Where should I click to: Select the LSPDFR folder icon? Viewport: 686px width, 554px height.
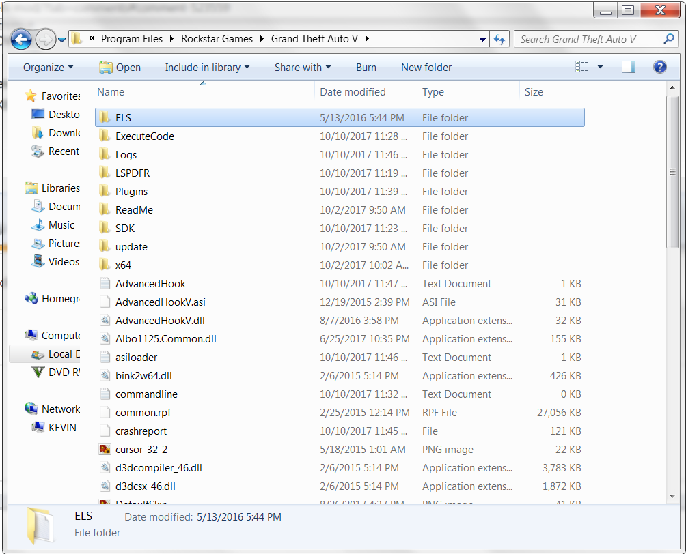[x=104, y=173]
